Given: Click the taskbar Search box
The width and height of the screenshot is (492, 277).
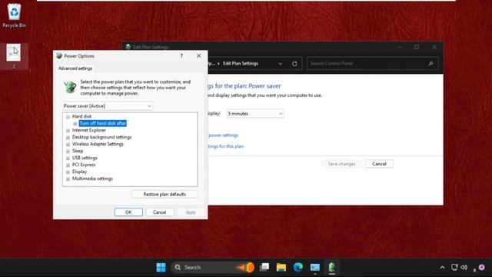Looking at the screenshot, I should [x=212, y=267].
